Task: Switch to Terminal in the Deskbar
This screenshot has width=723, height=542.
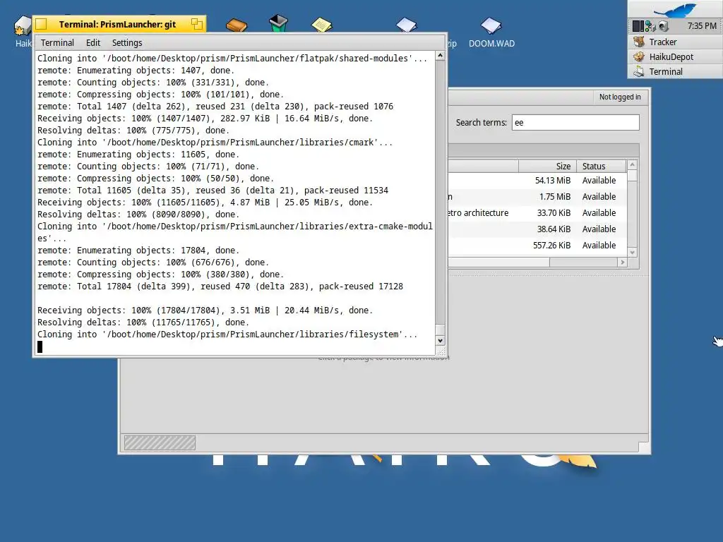Action: 675,71
